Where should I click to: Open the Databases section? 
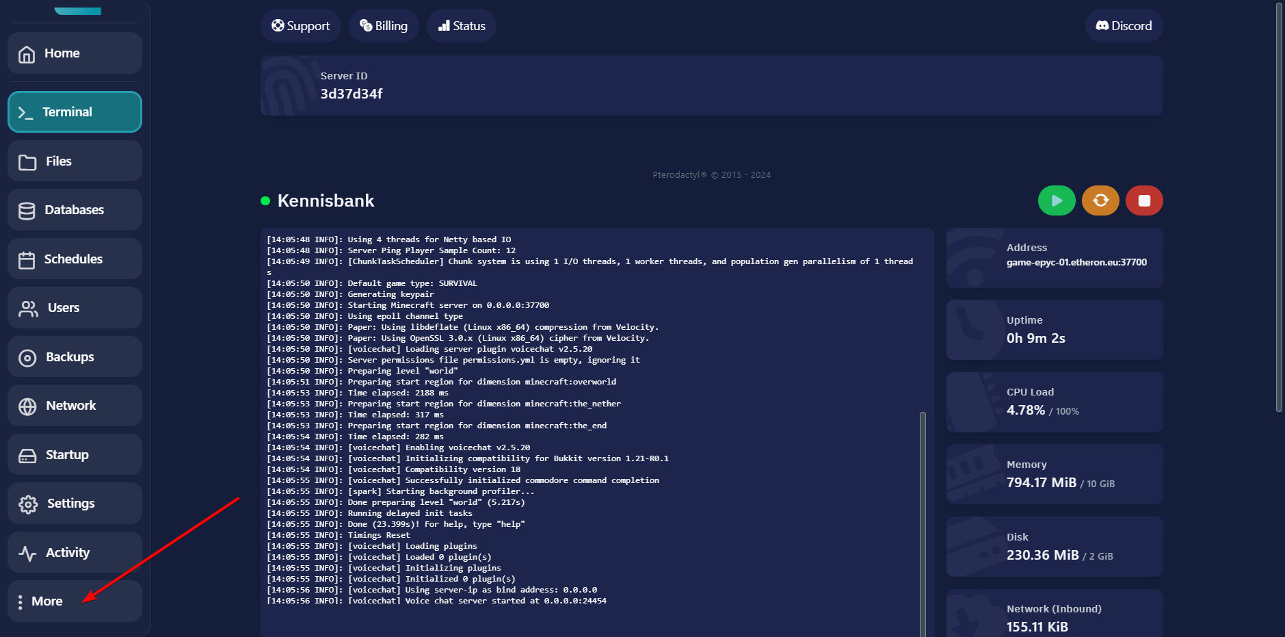[x=75, y=210]
